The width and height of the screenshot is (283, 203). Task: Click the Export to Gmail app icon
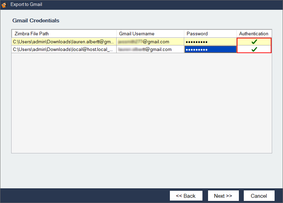point(4,5)
